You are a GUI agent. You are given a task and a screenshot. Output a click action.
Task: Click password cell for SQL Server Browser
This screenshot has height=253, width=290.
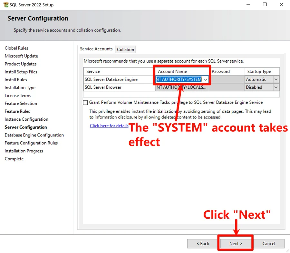pyautogui.click(x=227, y=87)
